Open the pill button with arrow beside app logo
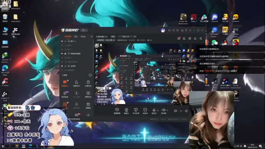The width and height of the screenshot is (265, 149). click(x=84, y=30)
